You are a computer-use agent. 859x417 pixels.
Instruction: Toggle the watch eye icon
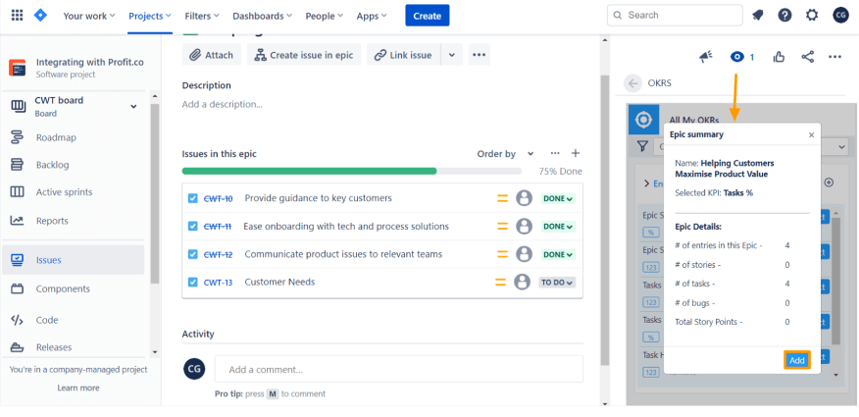tap(737, 57)
